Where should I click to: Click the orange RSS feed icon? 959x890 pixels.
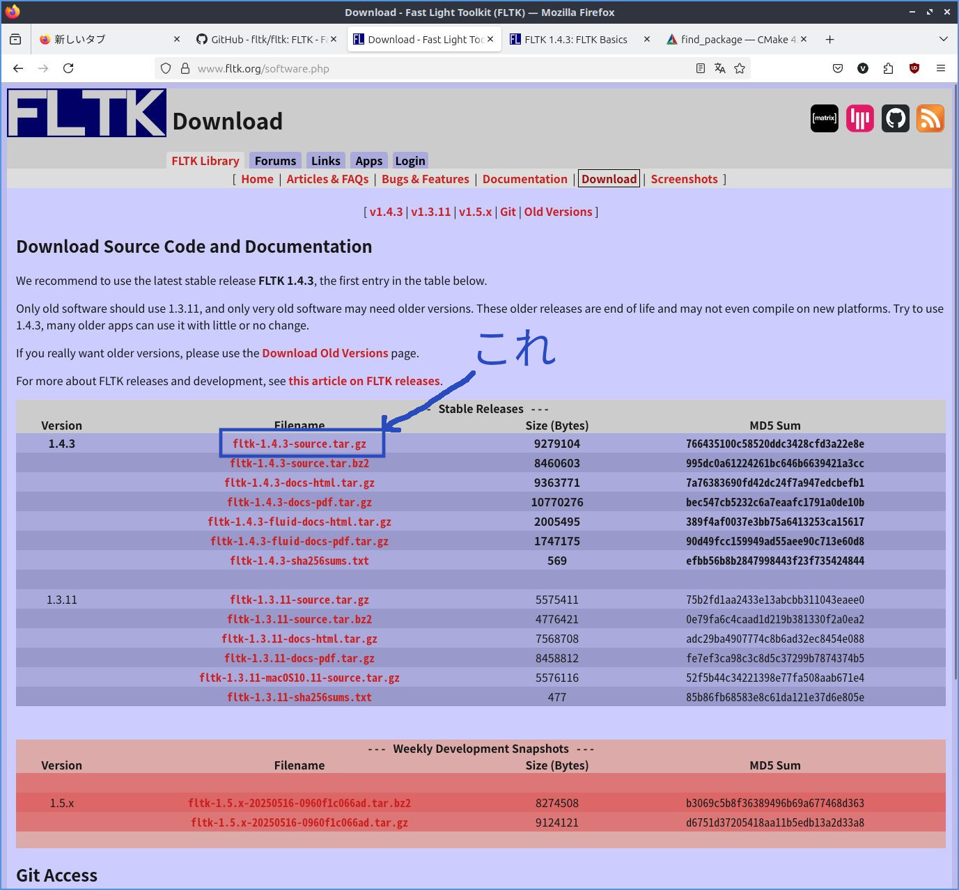(x=930, y=118)
